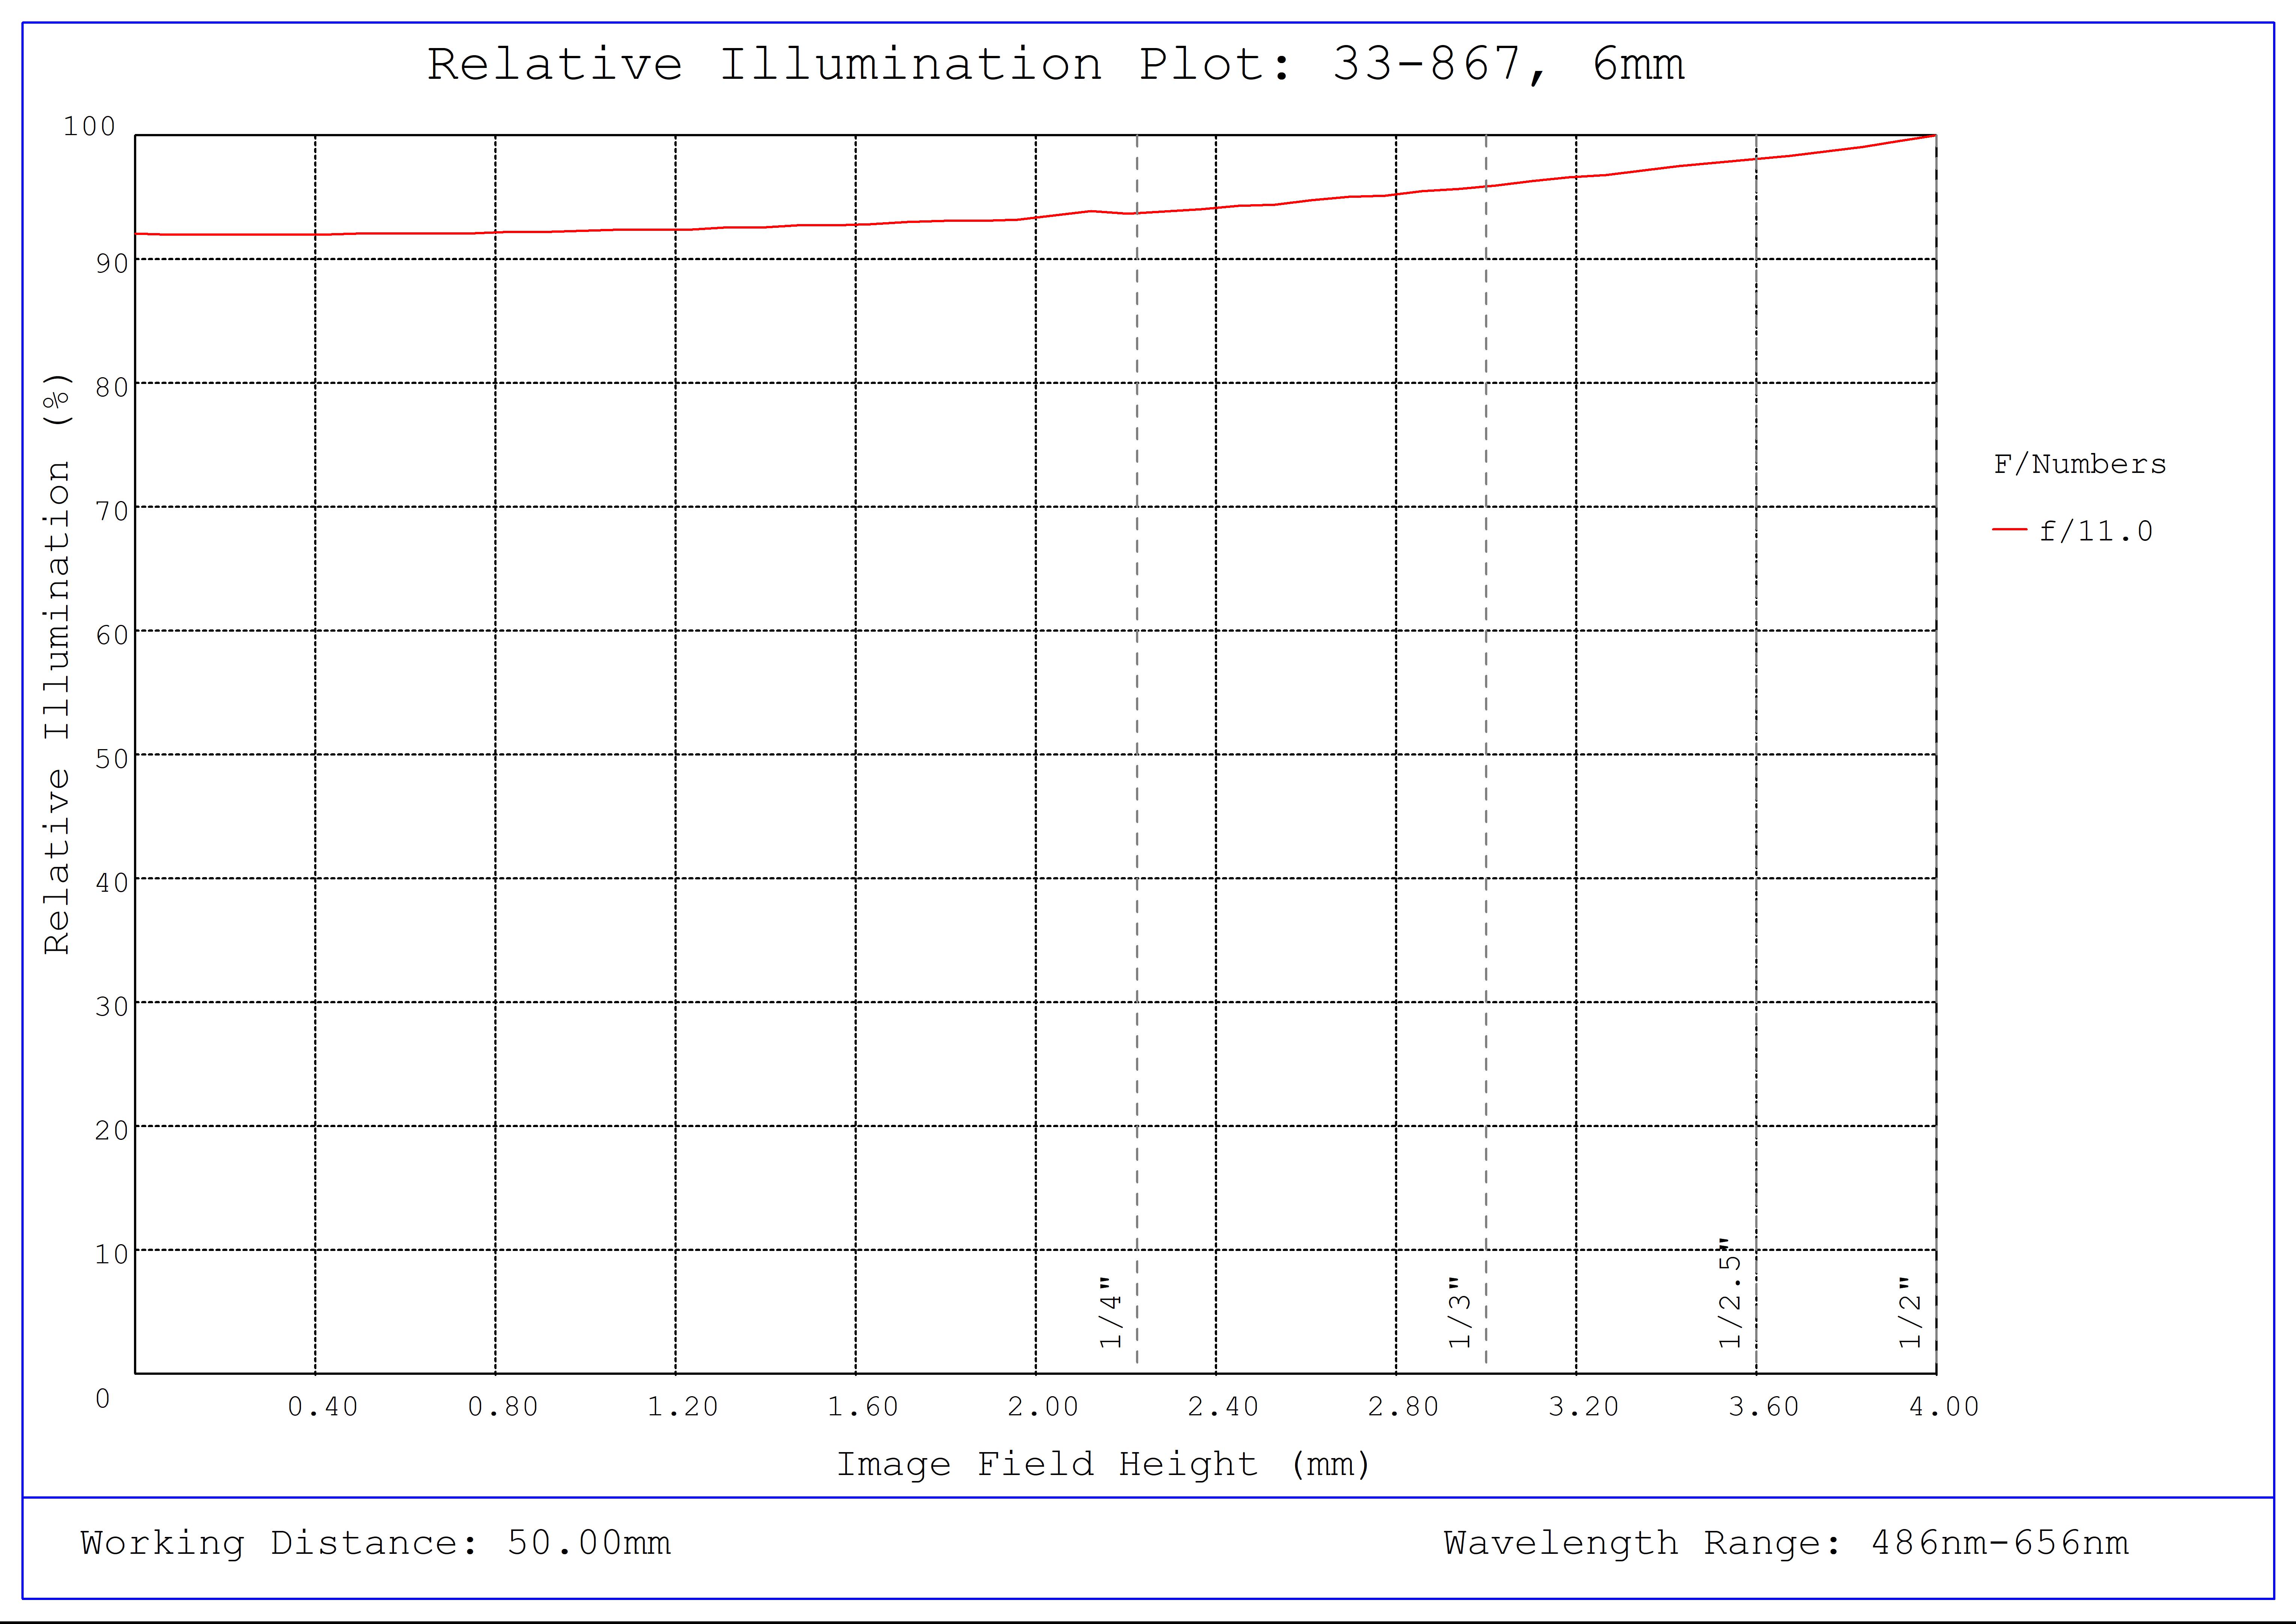
Task: Click the 'Wavelength Range: 486nm-656nm' text
Action: pos(1786,1543)
